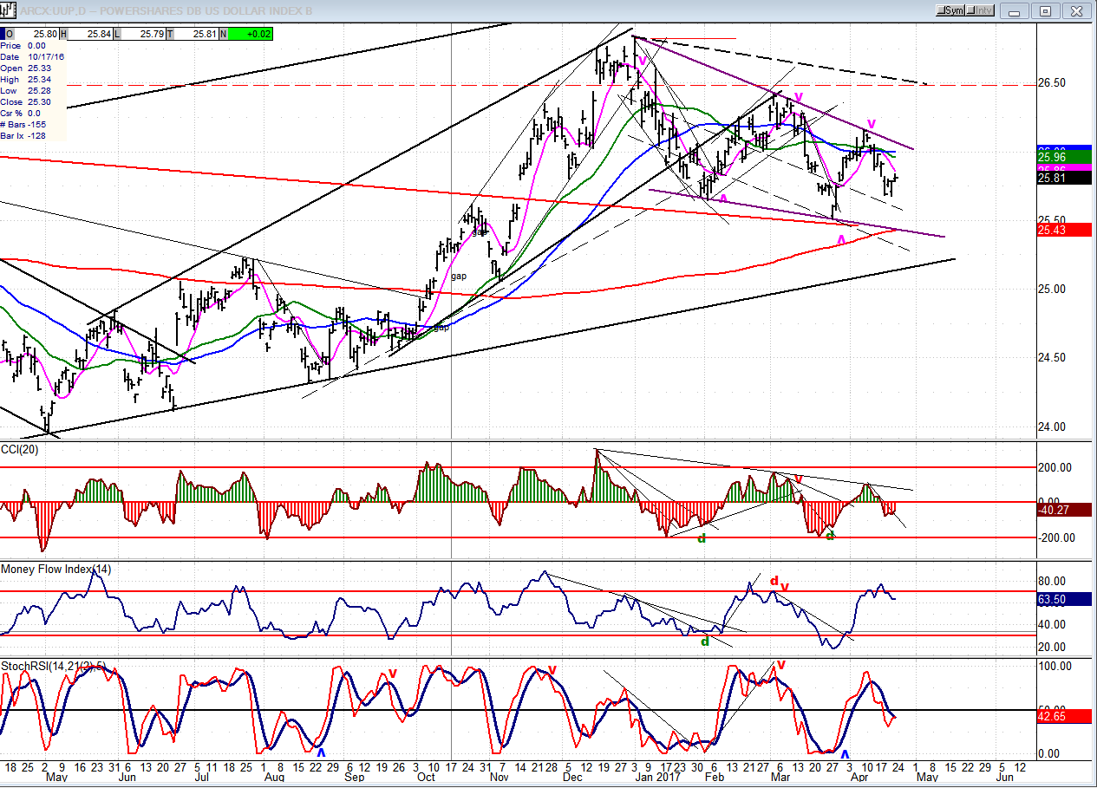Select the Money Flow Index(14) label
Image resolution: width=1097 pixels, height=788 pixels.
(x=56, y=569)
